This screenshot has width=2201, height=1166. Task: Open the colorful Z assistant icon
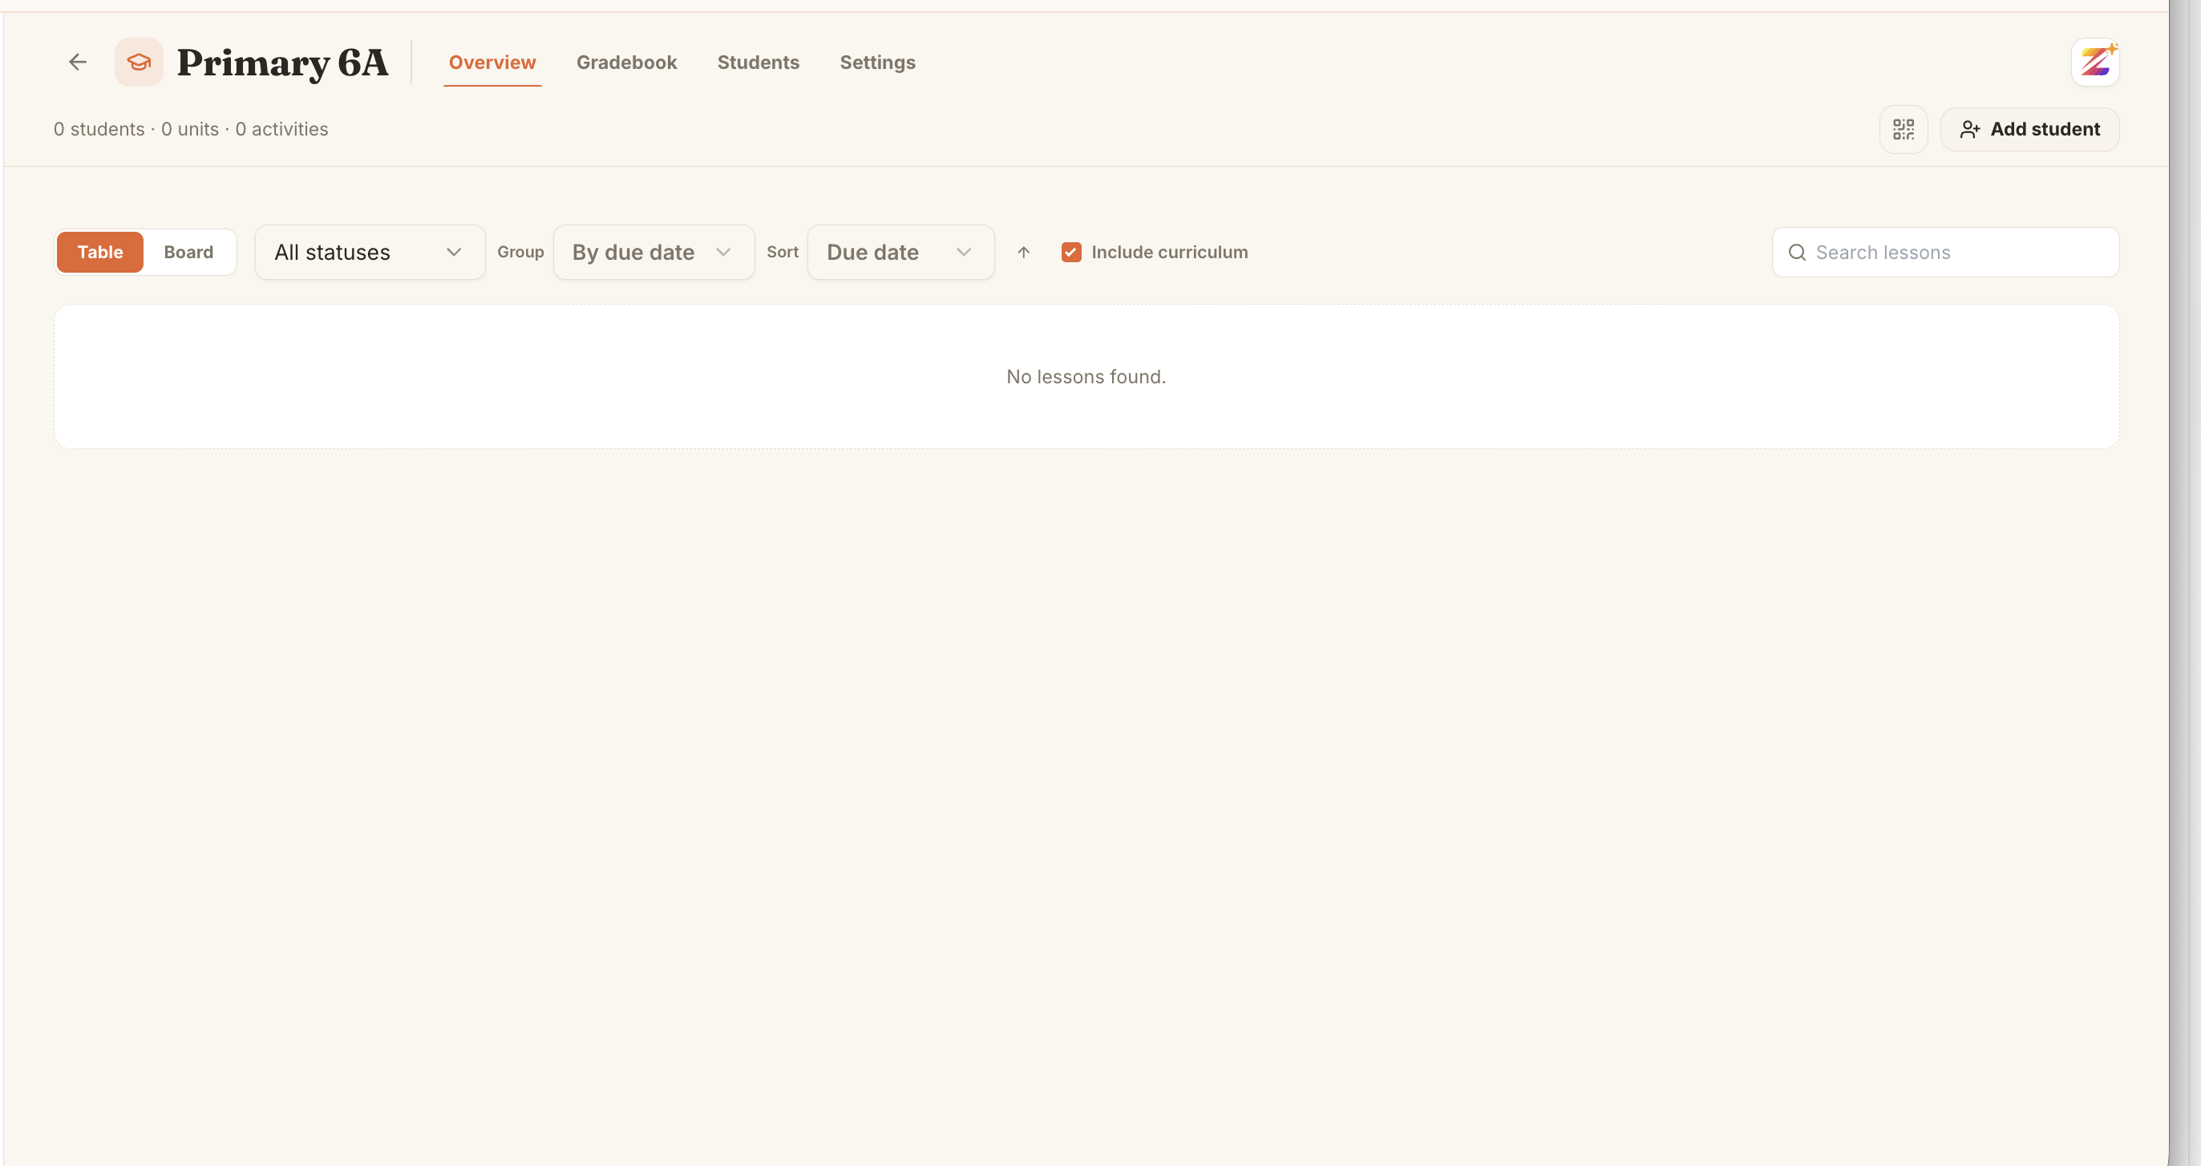(x=2095, y=62)
